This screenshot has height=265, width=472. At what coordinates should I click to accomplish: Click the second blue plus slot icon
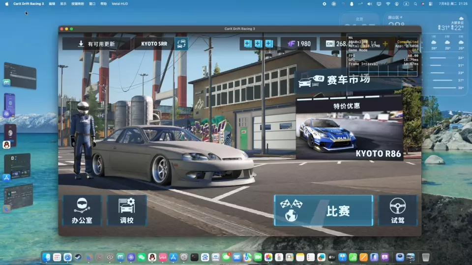tap(258, 44)
